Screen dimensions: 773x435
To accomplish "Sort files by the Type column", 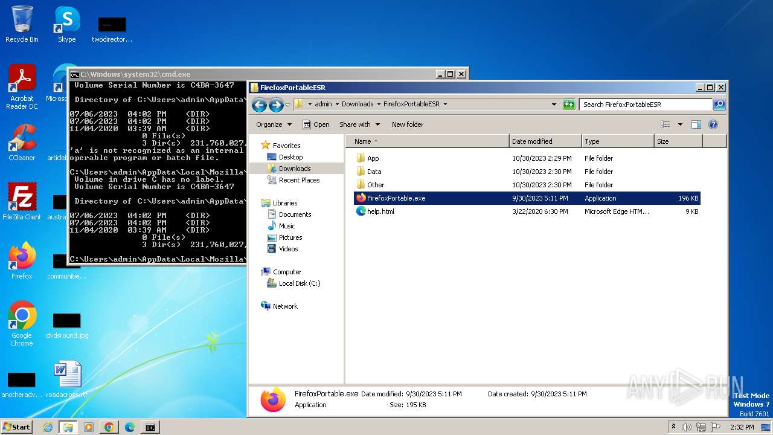I will (x=618, y=141).
